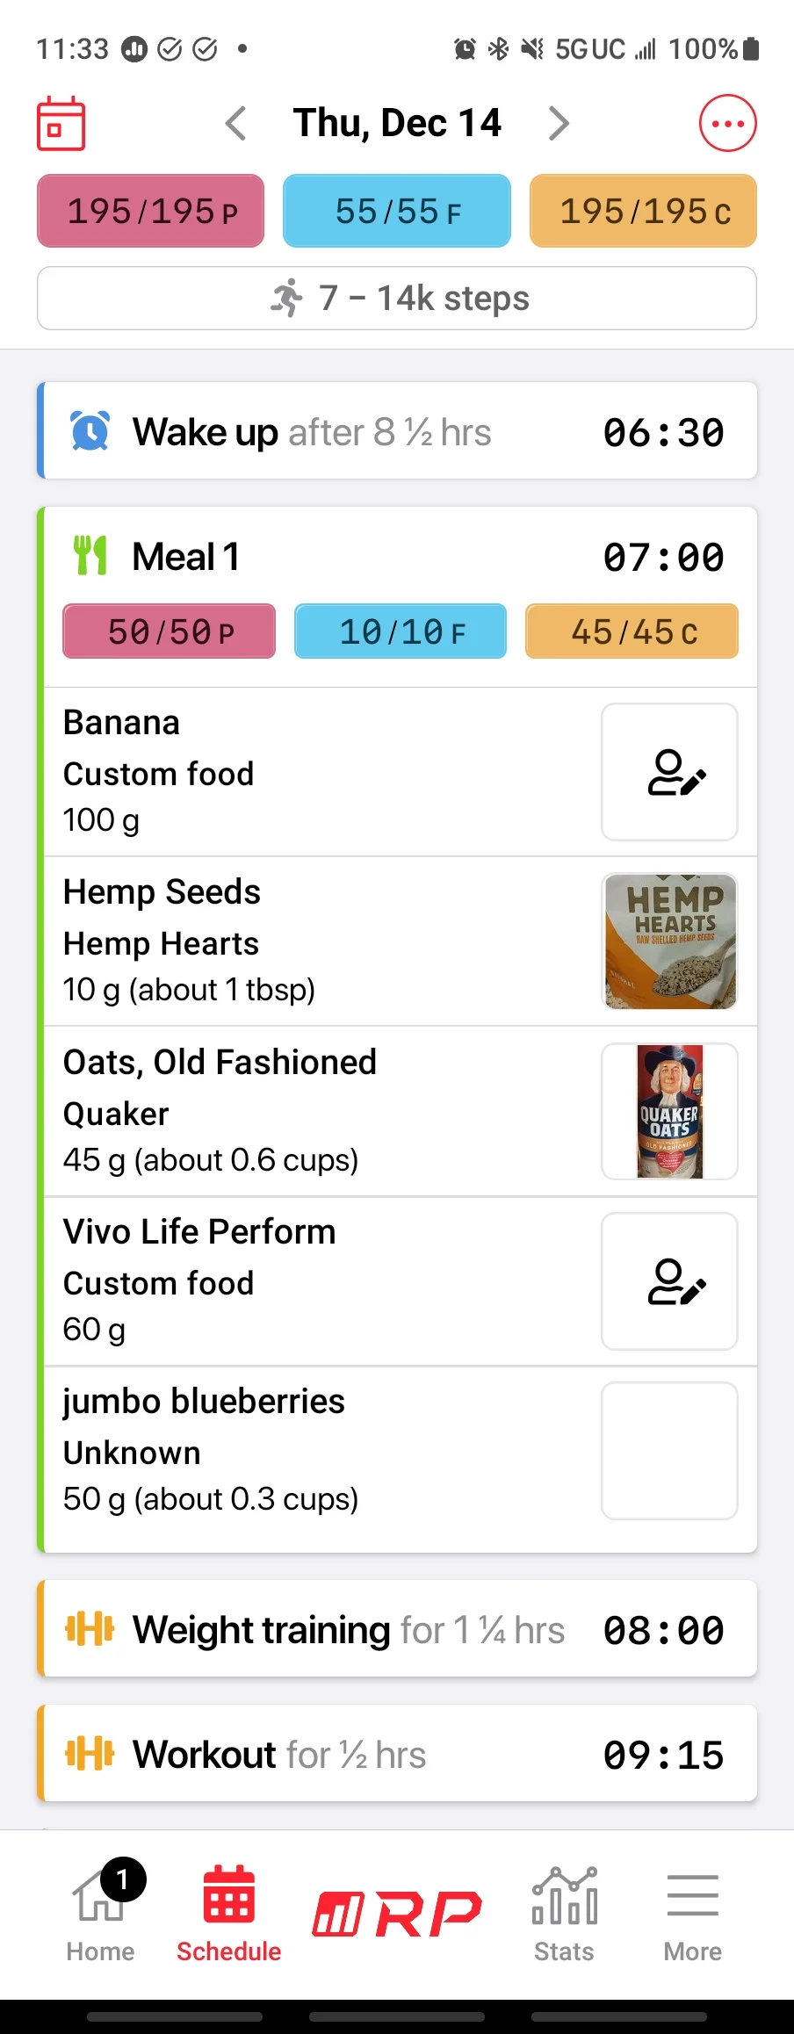Go to previous day arrow
The height and width of the screenshot is (2034, 794).
click(235, 123)
